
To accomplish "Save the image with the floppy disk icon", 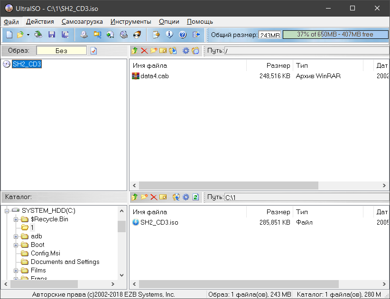I will click(x=52, y=35).
